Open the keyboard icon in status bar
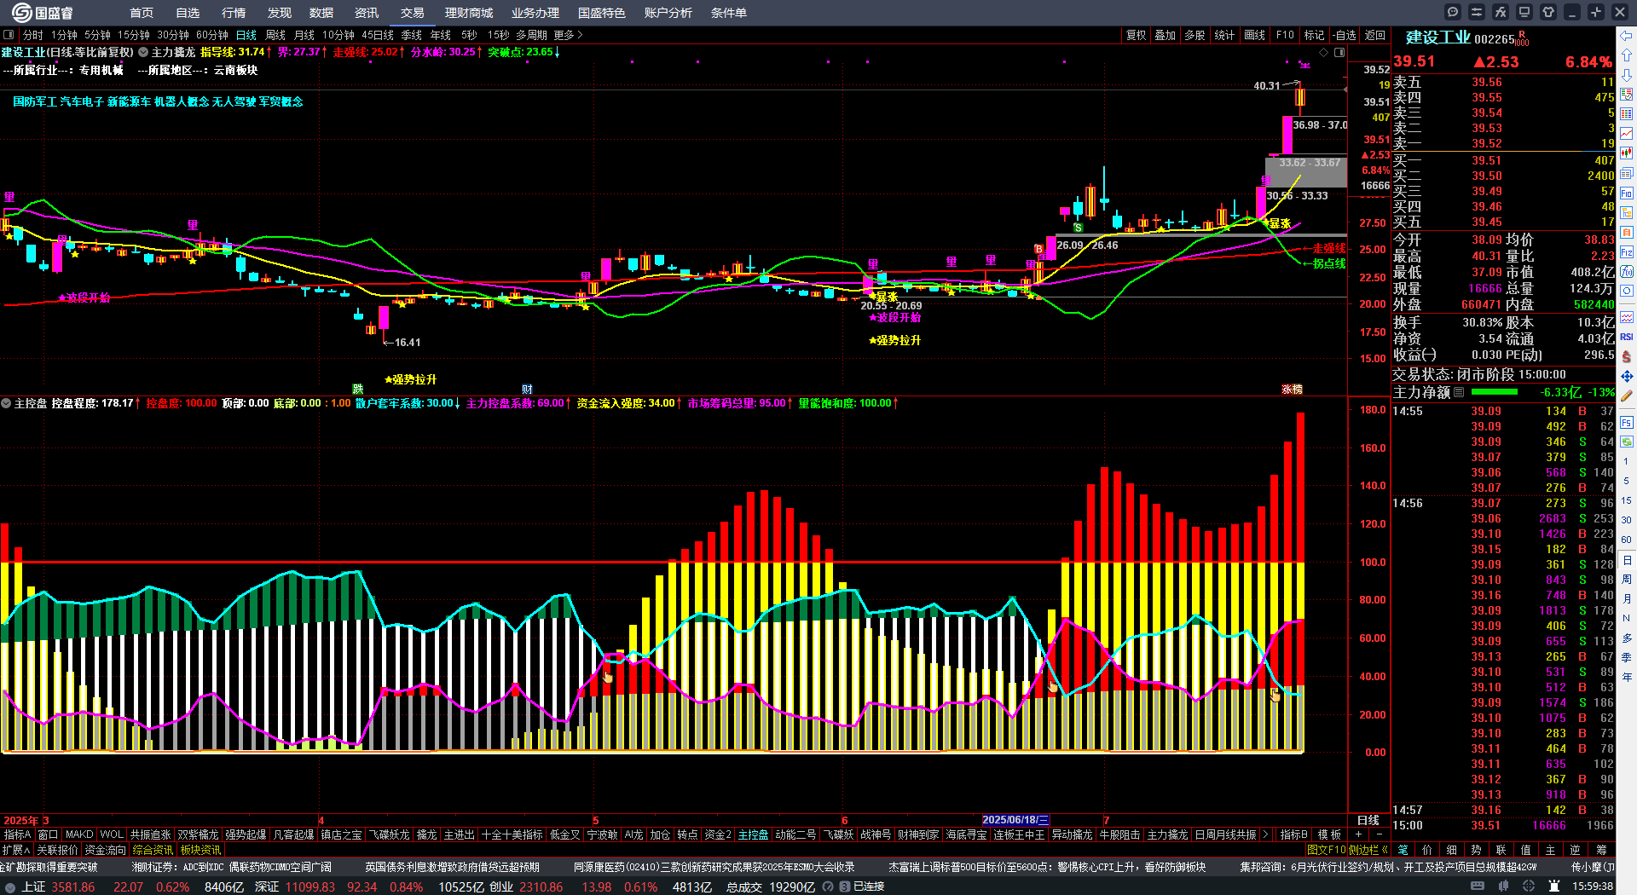This screenshot has width=1637, height=895. (1477, 886)
